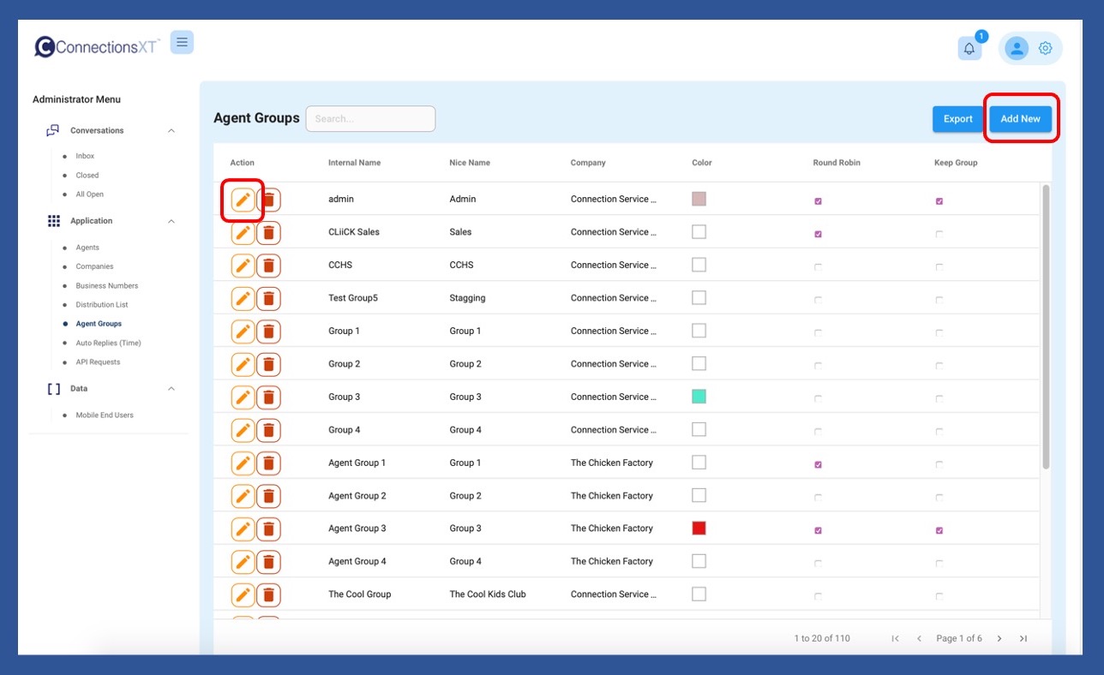Click trash icon for The Cool Group
Viewport: 1104px width, 675px height.
click(269, 594)
